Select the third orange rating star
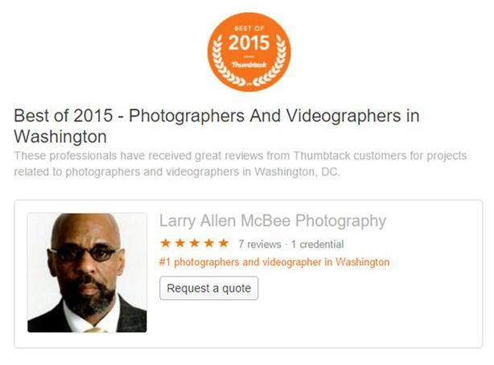494x365 pixels. 195,243
